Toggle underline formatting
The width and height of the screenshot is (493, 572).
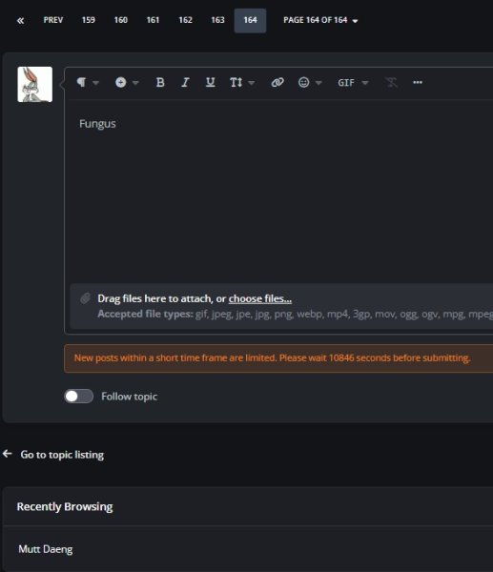[210, 82]
